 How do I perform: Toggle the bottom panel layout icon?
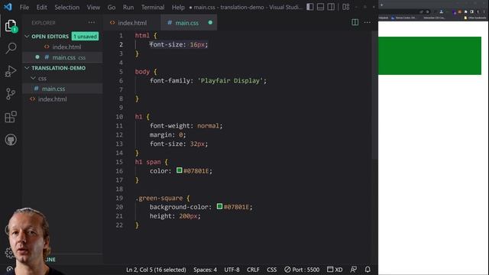pos(320,7)
